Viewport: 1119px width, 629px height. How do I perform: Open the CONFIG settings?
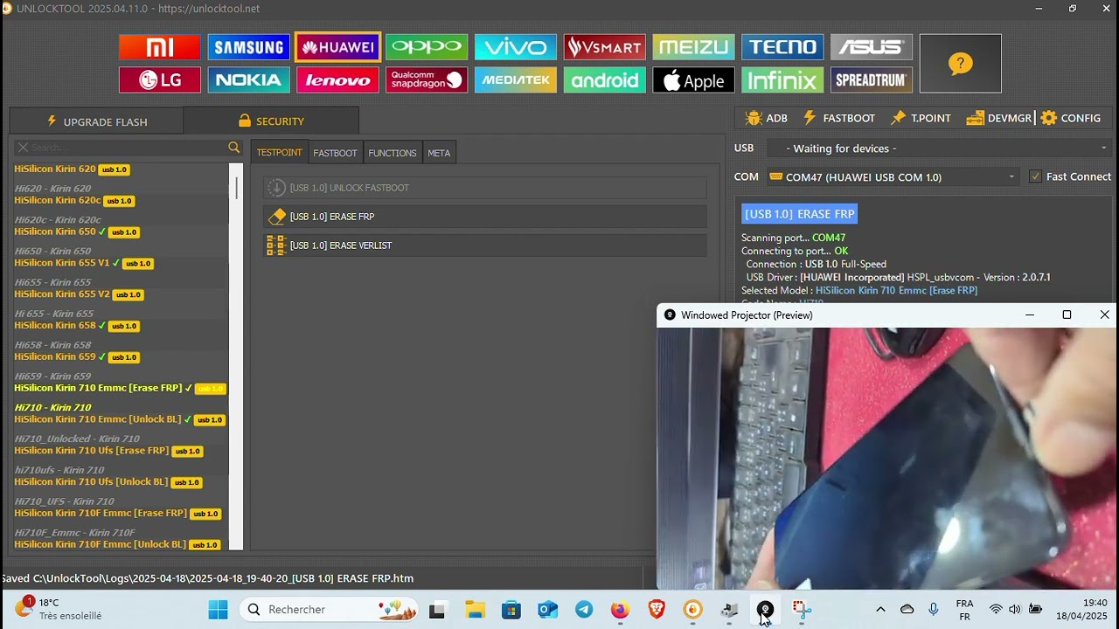[1071, 118]
